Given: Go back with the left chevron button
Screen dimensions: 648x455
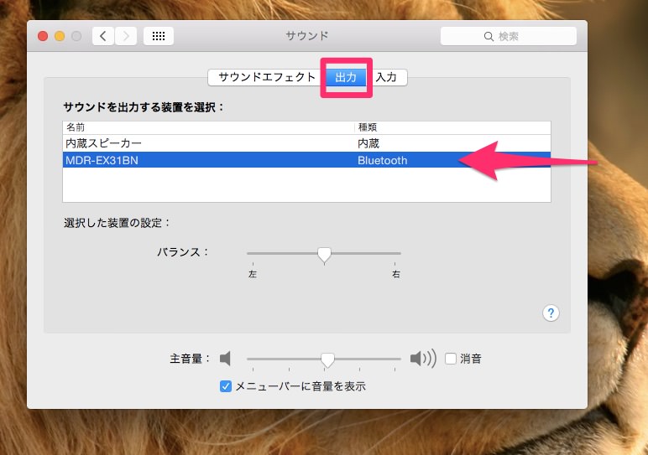Looking at the screenshot, I should coord(103,36).
